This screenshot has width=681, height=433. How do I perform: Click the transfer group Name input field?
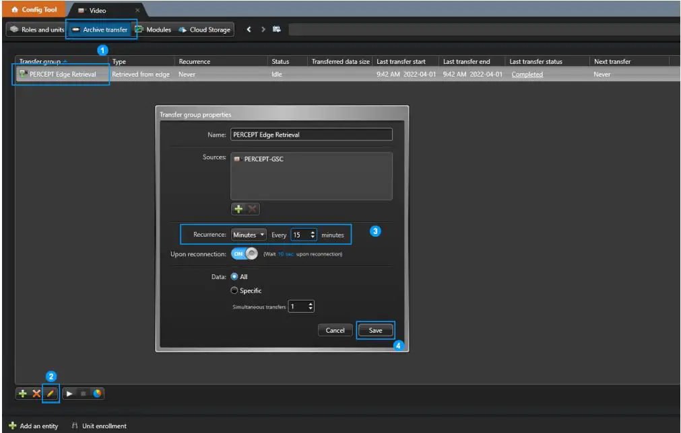click(x=311, y=134)
